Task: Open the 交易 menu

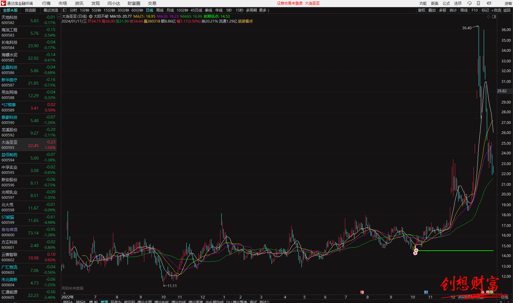Action: tap(152, 3)
